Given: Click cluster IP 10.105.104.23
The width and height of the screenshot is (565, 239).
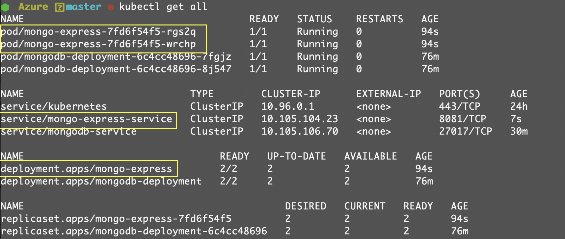Looking at the screenshot, I should pyautogui.click(x=300, y=119).
